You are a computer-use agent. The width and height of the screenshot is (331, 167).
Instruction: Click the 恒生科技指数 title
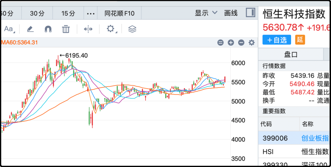point(294,14)
